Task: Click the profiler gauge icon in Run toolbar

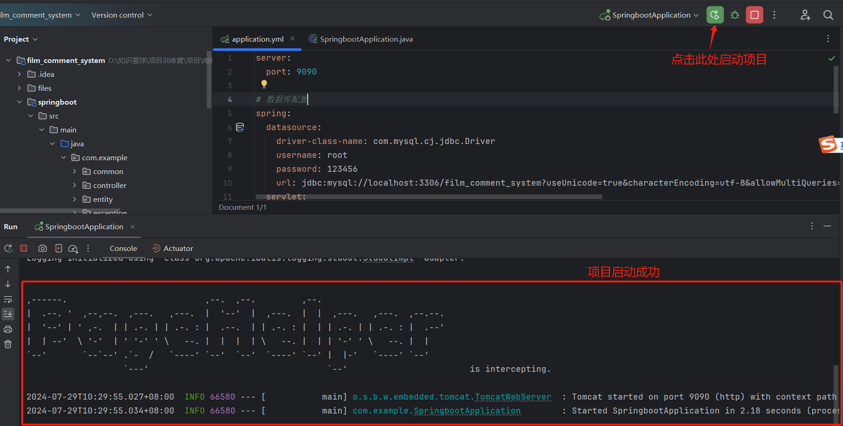Action: (73, 248)
